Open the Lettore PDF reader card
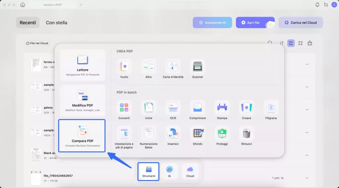The width and height of the screenshot is (339, 188). [82, 65]
